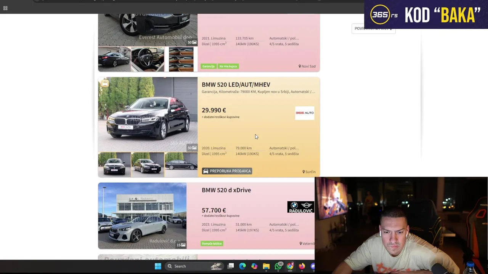Open the Windows Start menu
Viewport: 488px width, 274px height.
[x=158, y=266]
